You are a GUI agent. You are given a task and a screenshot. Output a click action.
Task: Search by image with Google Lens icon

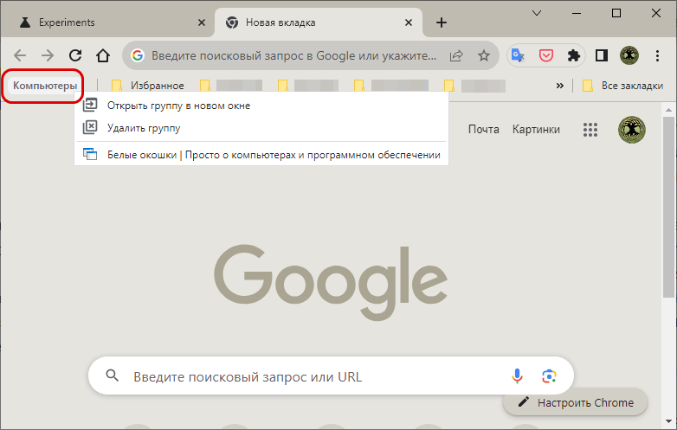click(549, 375)
